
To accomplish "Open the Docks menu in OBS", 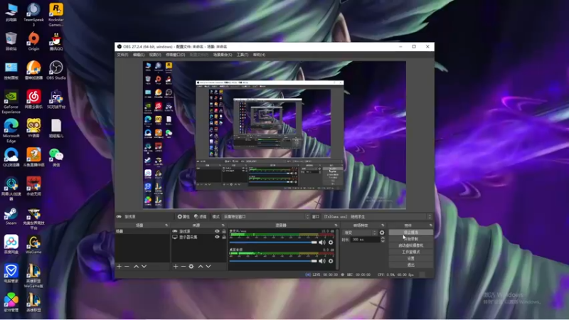I will pos(176,55).
